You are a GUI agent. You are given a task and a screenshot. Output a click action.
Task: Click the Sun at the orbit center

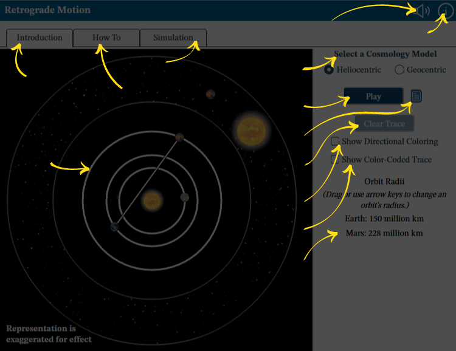(151, 199)
